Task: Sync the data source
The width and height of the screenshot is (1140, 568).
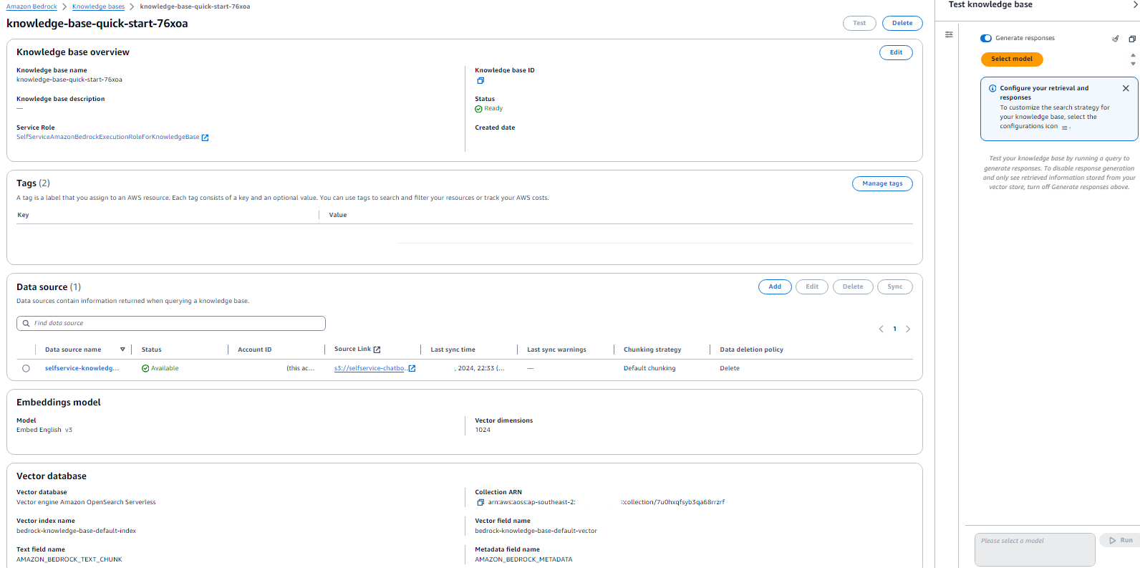Action: click(x=895, y=287)
